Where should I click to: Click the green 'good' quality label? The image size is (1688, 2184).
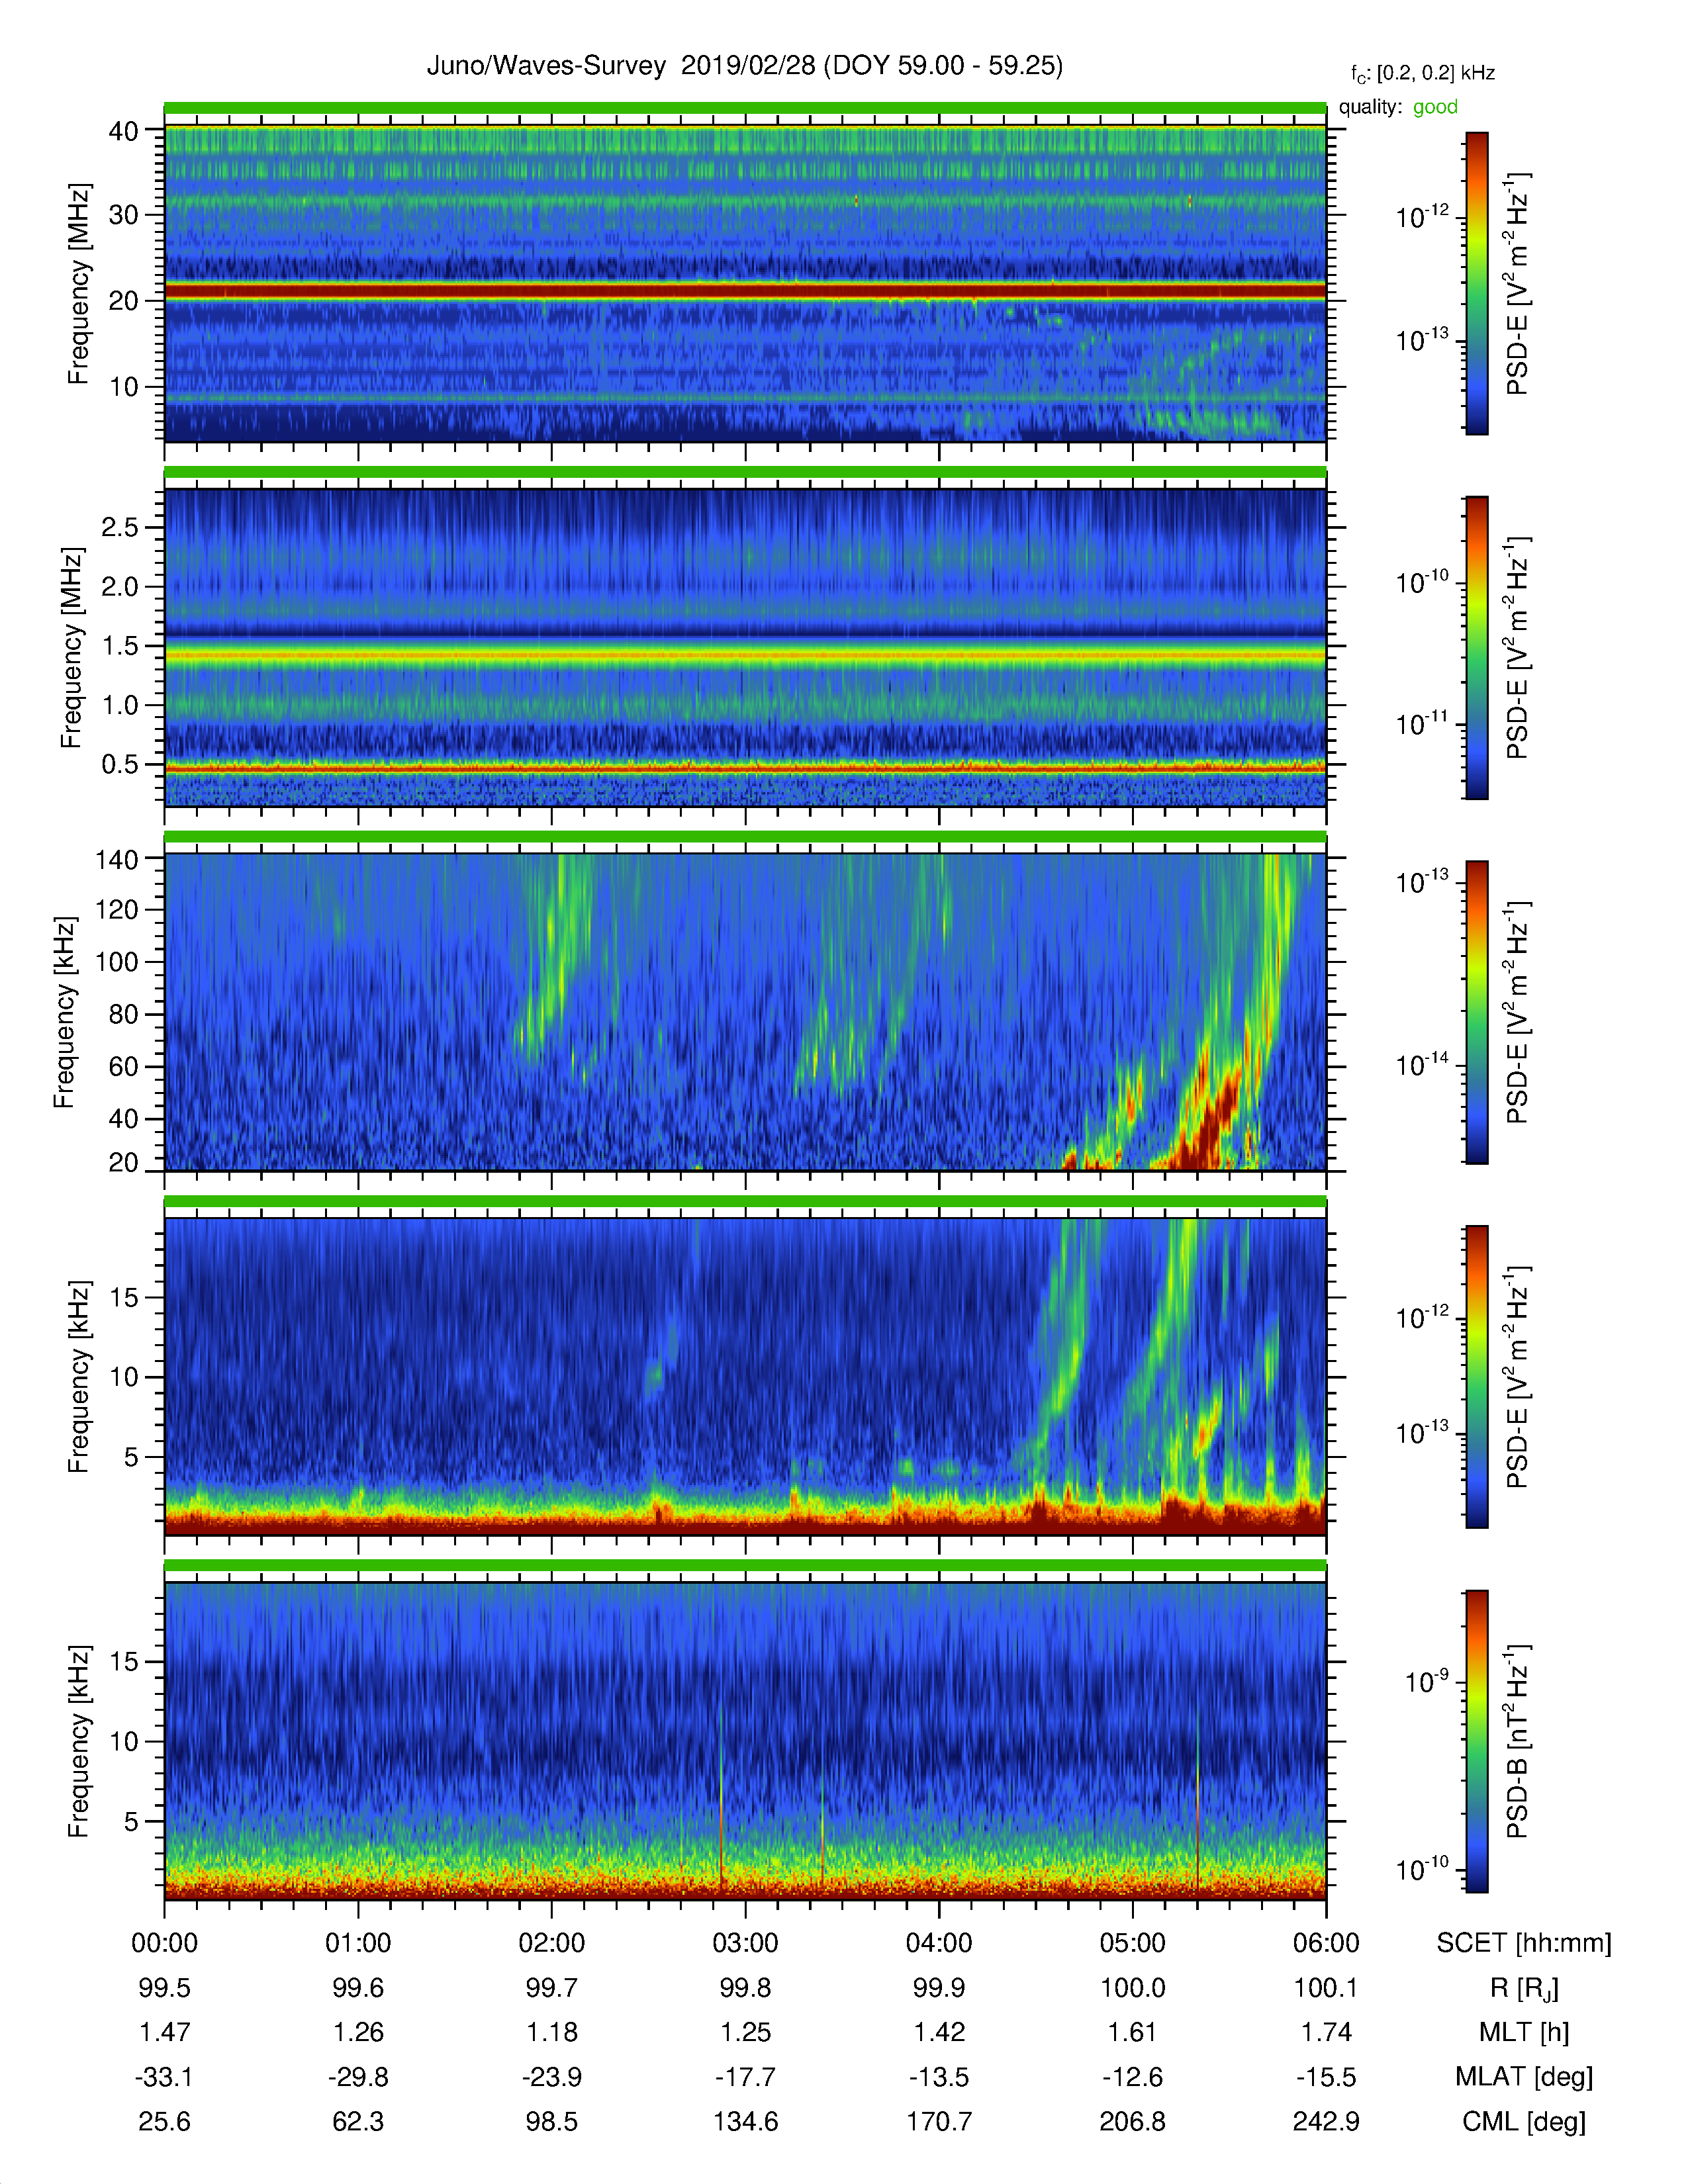pos(1435,107)
